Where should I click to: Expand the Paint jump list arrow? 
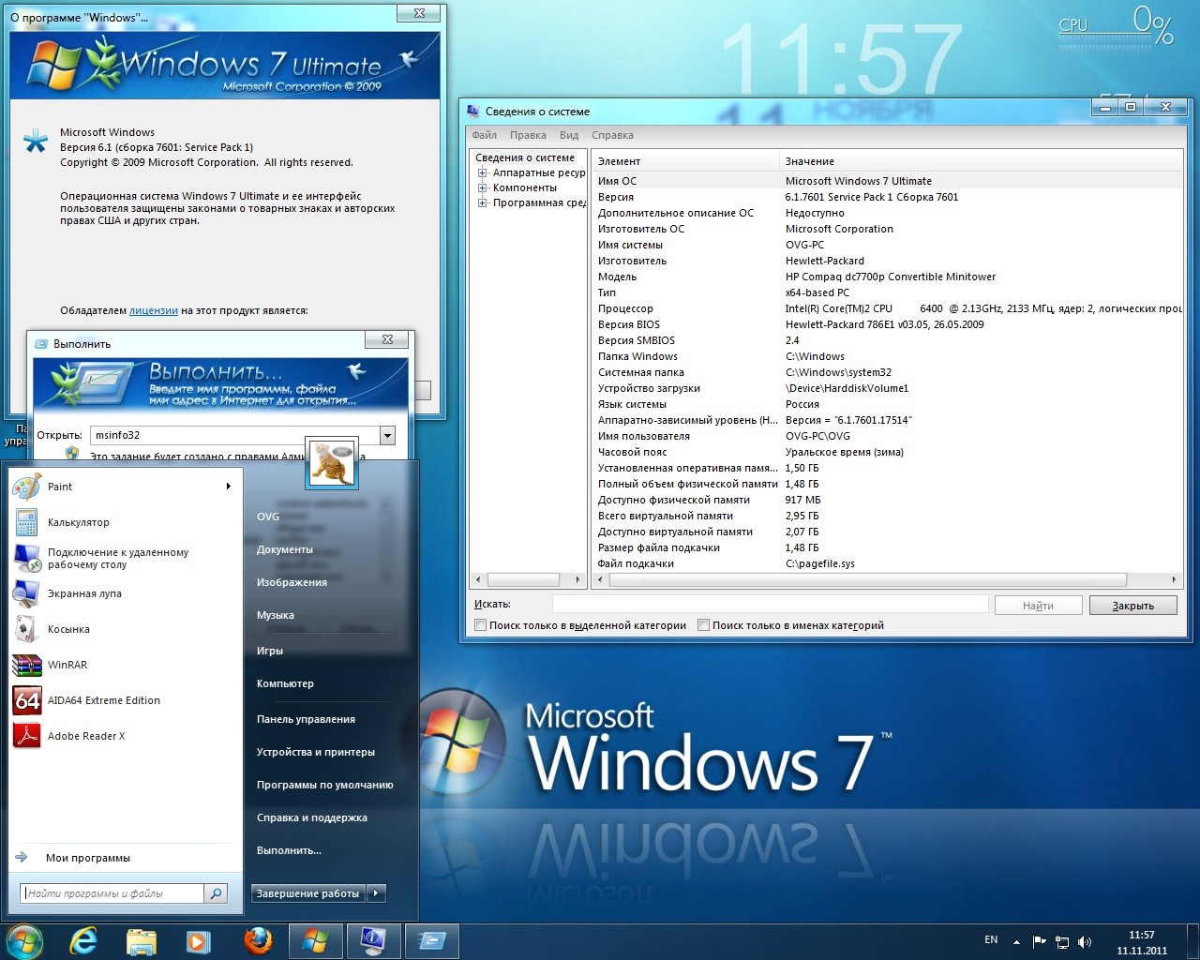pos(228,487)
